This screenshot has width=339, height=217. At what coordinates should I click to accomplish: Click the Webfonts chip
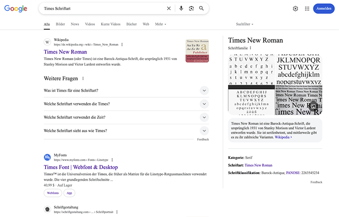point(53,193)
